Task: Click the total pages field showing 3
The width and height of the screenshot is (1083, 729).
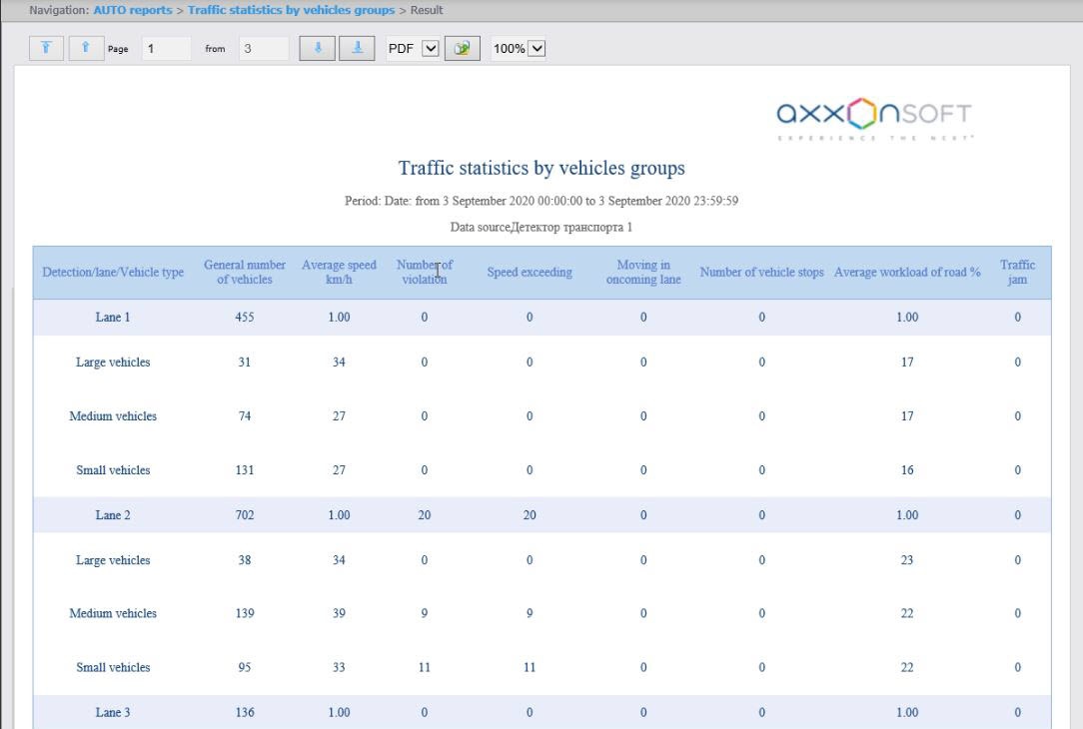Action: coord(263,48)
